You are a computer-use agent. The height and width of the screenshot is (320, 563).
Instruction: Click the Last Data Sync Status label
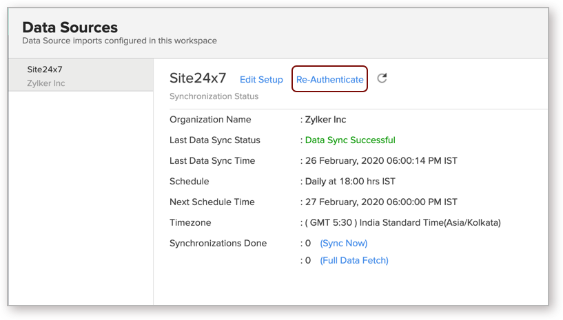[x=215, y=140]
